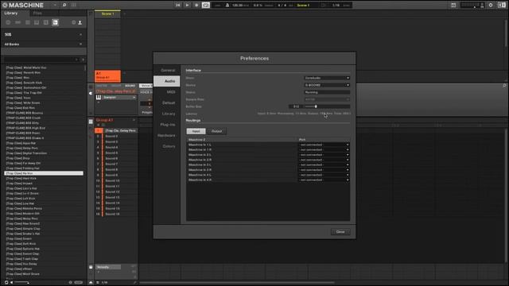Arm recording with the Record button
This screenshot has height=286, width=509.
[x=196, y=6]
